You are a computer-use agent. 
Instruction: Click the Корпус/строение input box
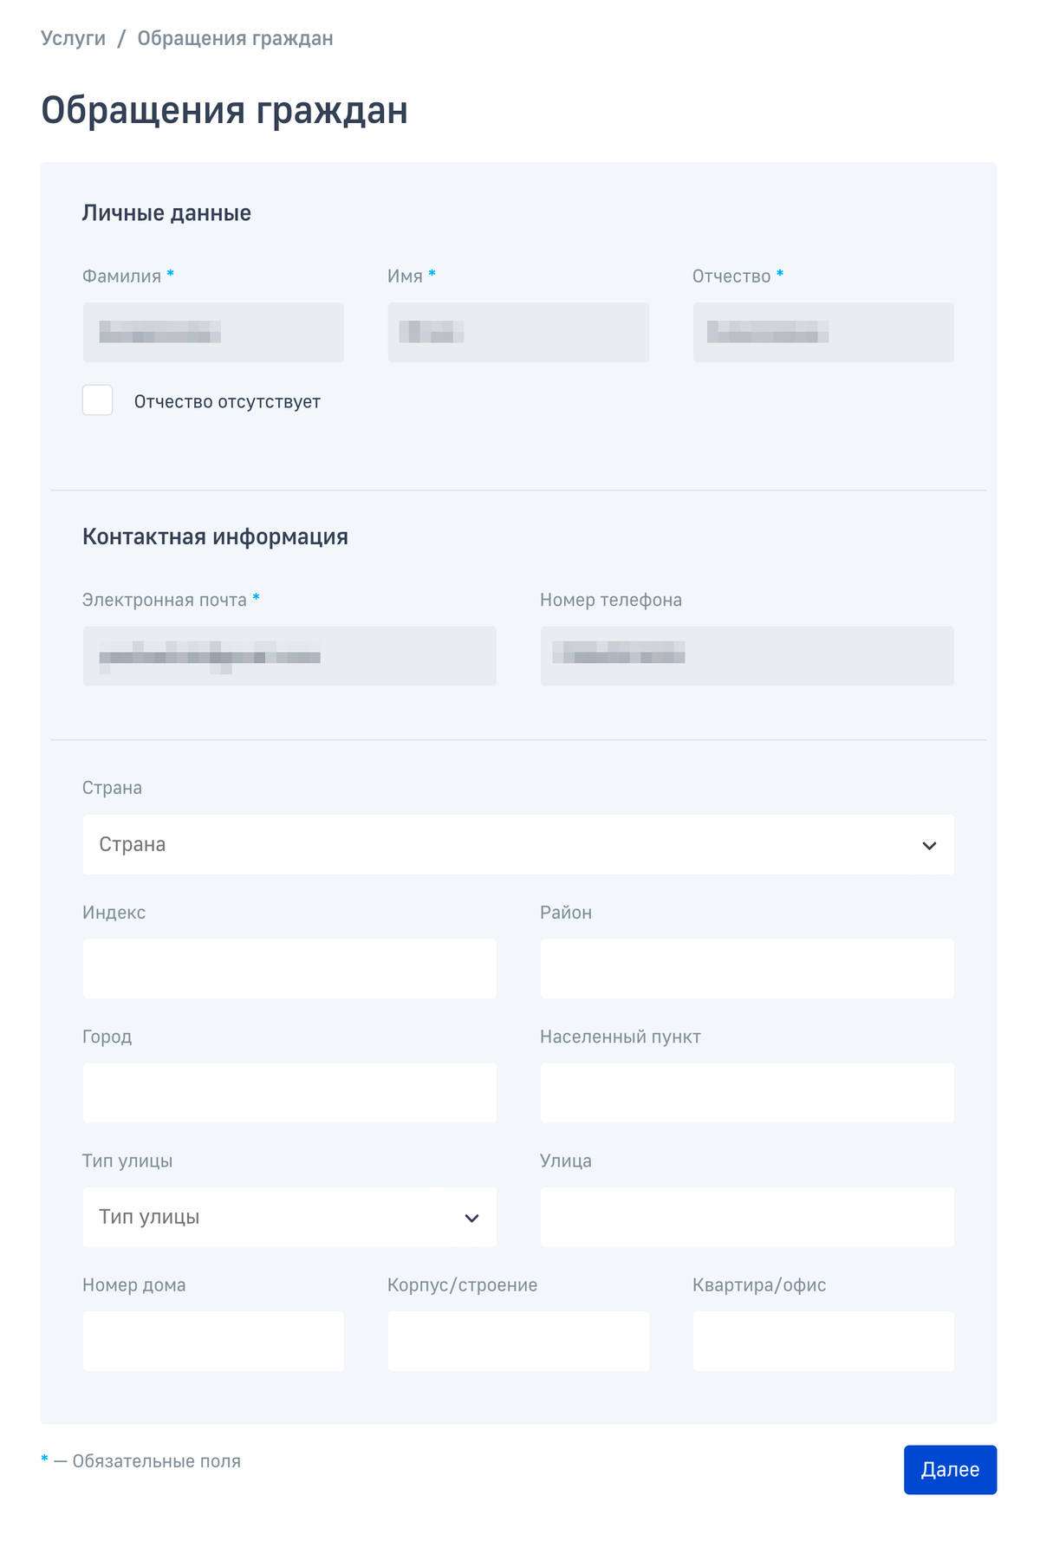pos(518,1342)
